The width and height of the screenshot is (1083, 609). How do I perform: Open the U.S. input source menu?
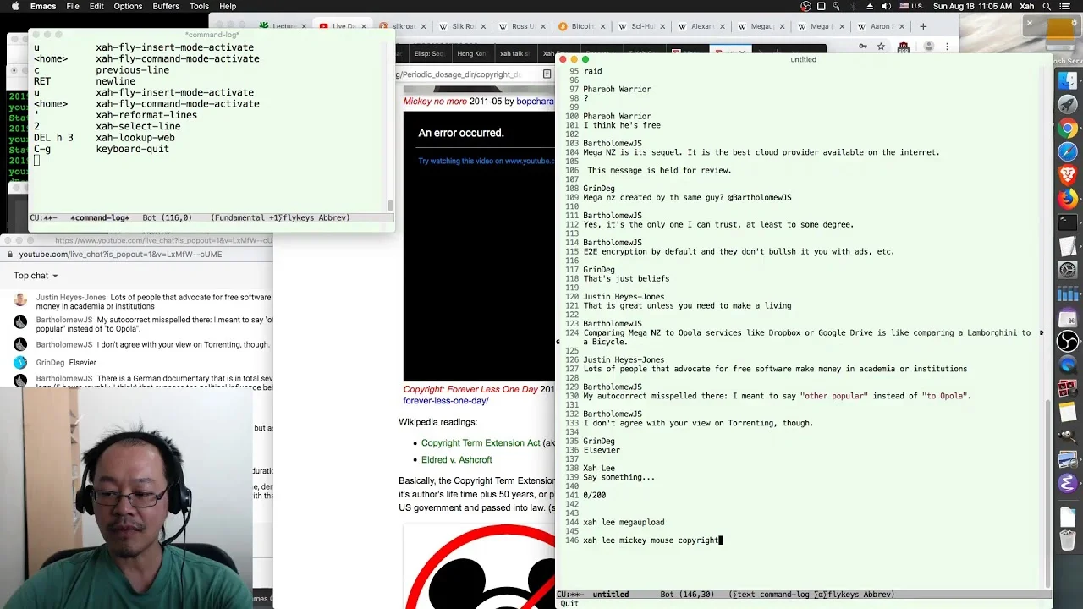[x=911, y=6]
